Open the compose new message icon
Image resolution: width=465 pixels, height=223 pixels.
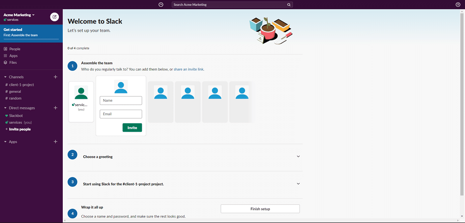54,17
